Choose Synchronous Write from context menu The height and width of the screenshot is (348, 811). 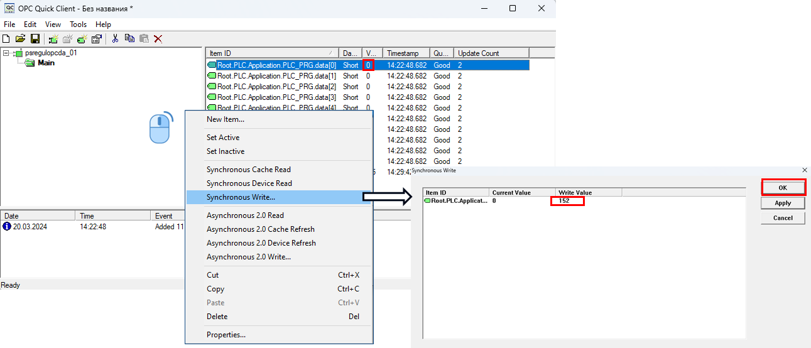coord(241,197)
